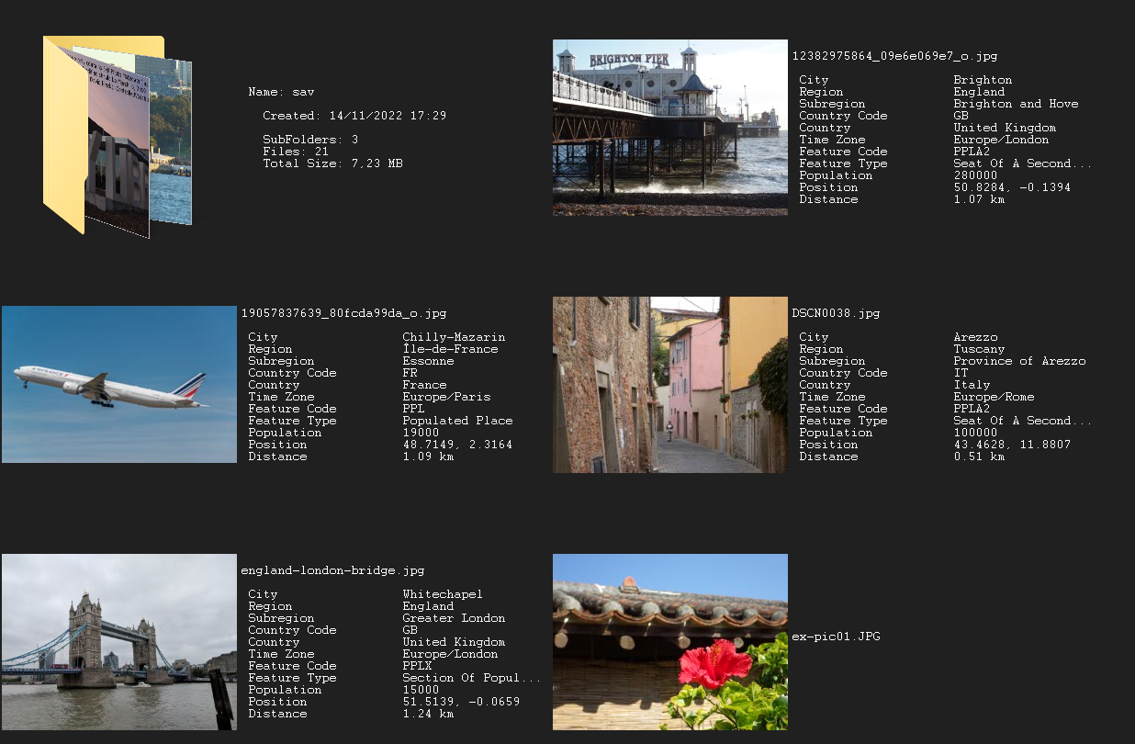Click Position value '50.8284, -0.1394'
1135x744 pixels.
click(x=1012, y=187)
